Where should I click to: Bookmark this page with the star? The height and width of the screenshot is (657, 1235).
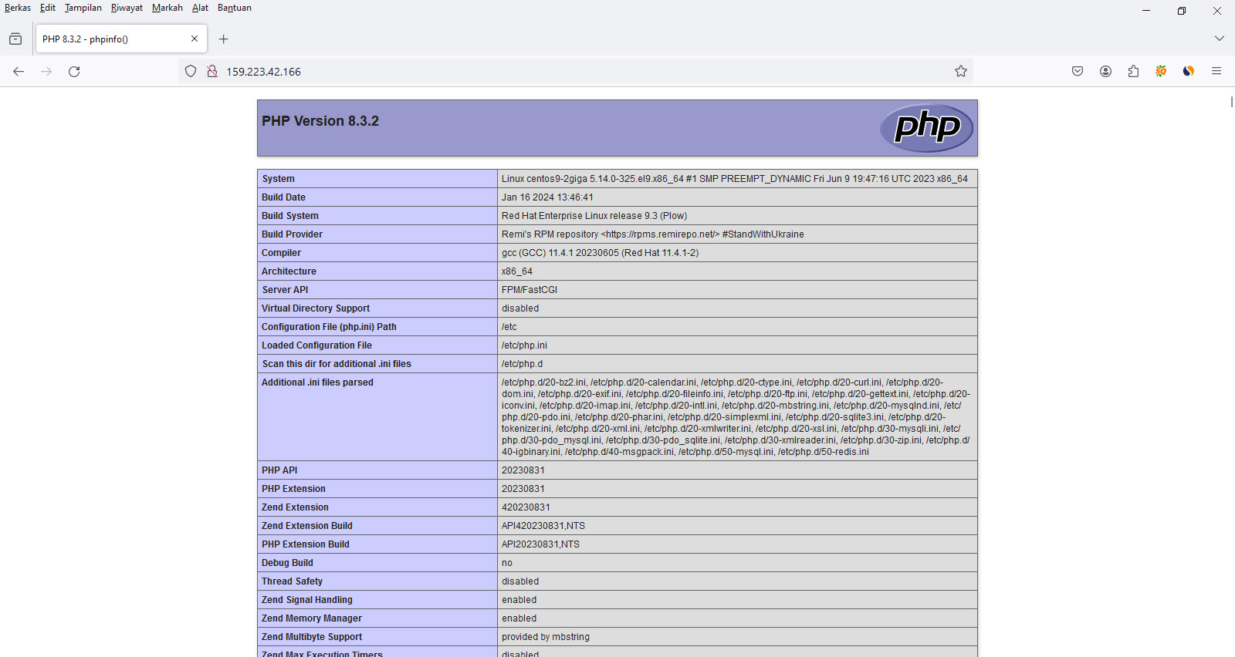point(960,72)
